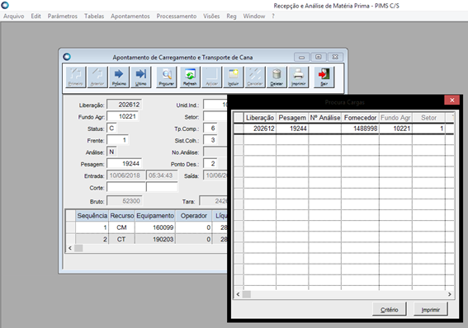Image resolution: width=468 pixels, height=328 pixels.
Task: Select cell 1488998 in Fornecedor column
Action: tap(360, 129)
